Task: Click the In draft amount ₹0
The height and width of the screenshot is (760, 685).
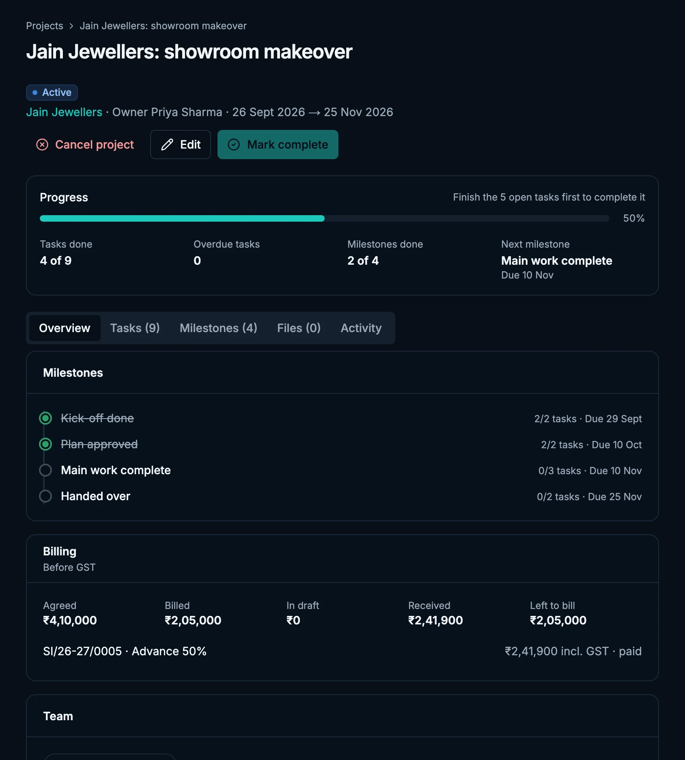Action: click(x=293, y=620)
